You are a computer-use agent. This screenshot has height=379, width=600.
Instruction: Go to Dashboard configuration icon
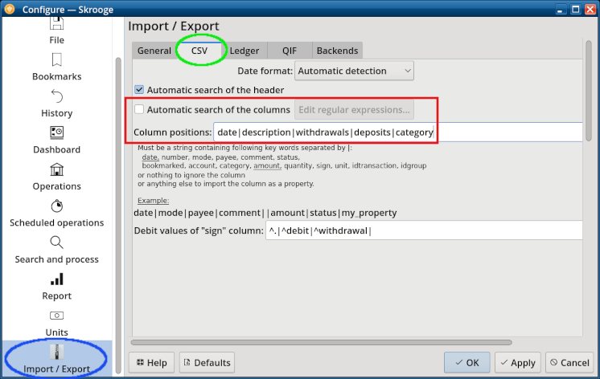[56, 132]
